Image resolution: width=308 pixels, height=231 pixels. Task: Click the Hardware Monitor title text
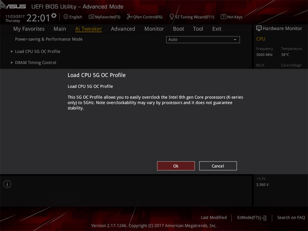point(282,29)
